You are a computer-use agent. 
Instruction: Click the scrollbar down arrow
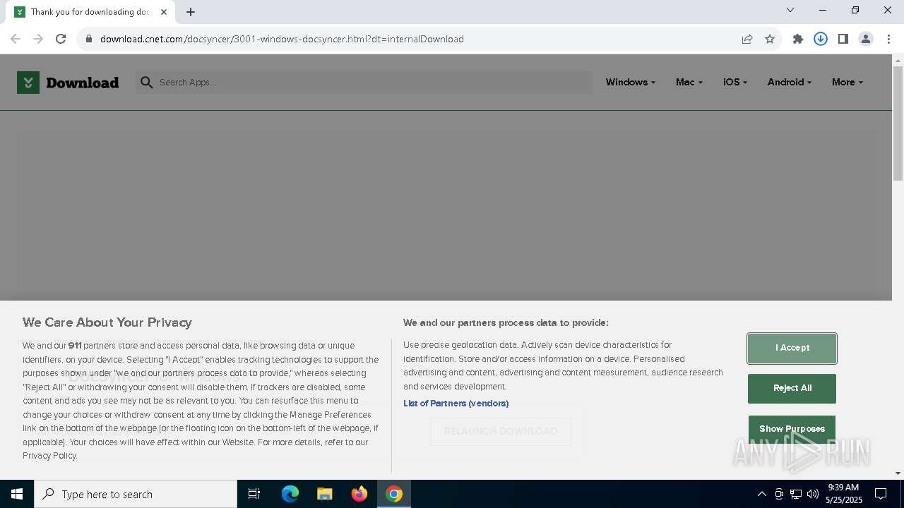click(898, 473)
